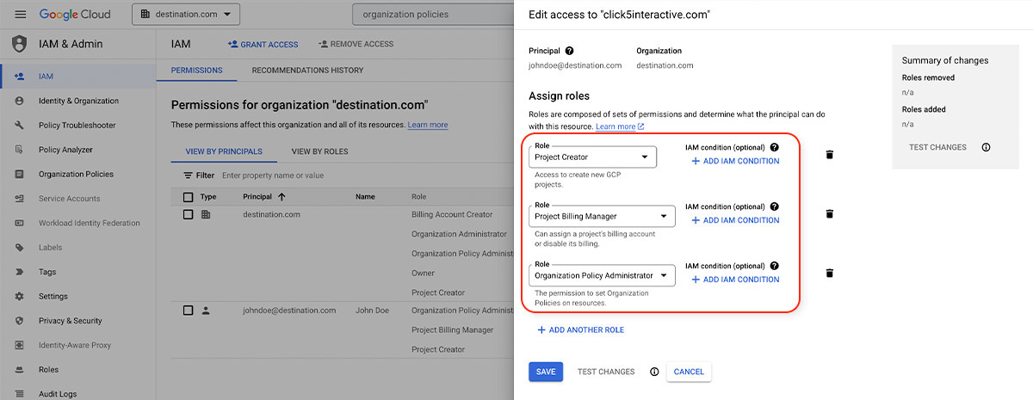
Task: Click ADD ANOTHER ROLE
Action: (x=581, y=329)
